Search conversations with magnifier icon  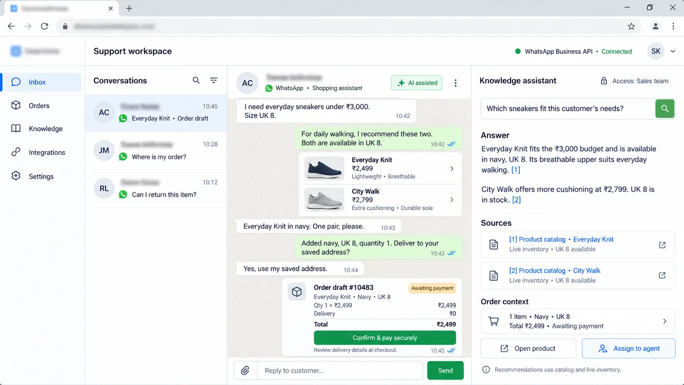pos(196,81)
